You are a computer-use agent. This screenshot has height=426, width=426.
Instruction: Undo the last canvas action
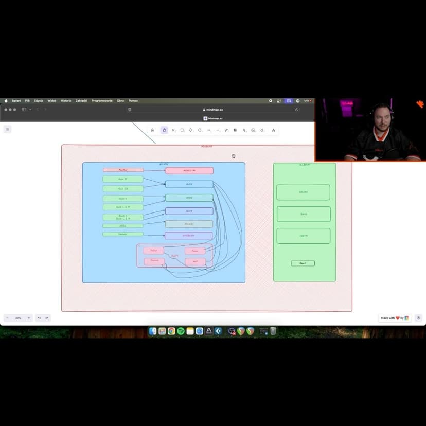click(x=39, y=318)
